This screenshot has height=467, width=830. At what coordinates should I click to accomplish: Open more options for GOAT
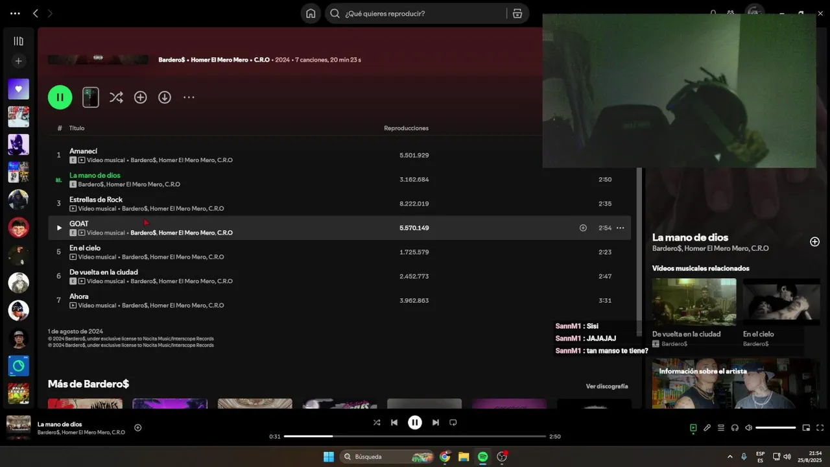pos(620,228)
